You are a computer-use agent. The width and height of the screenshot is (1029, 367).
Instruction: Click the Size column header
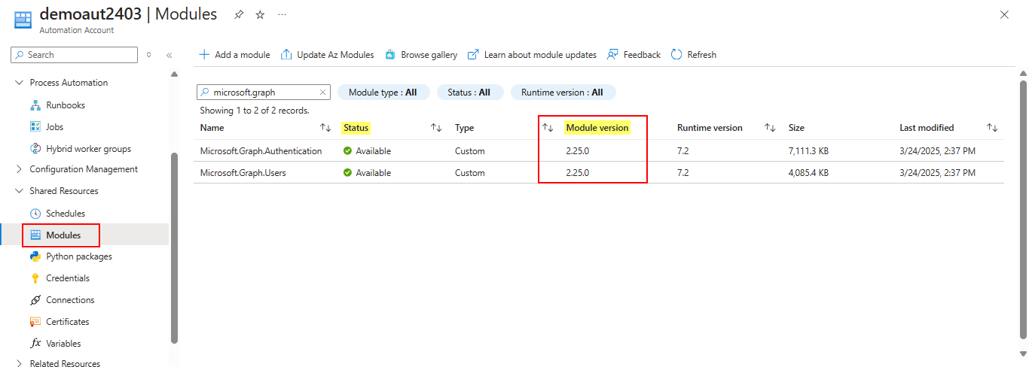tap(796, 128)
